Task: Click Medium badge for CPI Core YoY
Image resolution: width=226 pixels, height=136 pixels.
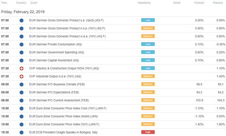Action: click(148, 108)
